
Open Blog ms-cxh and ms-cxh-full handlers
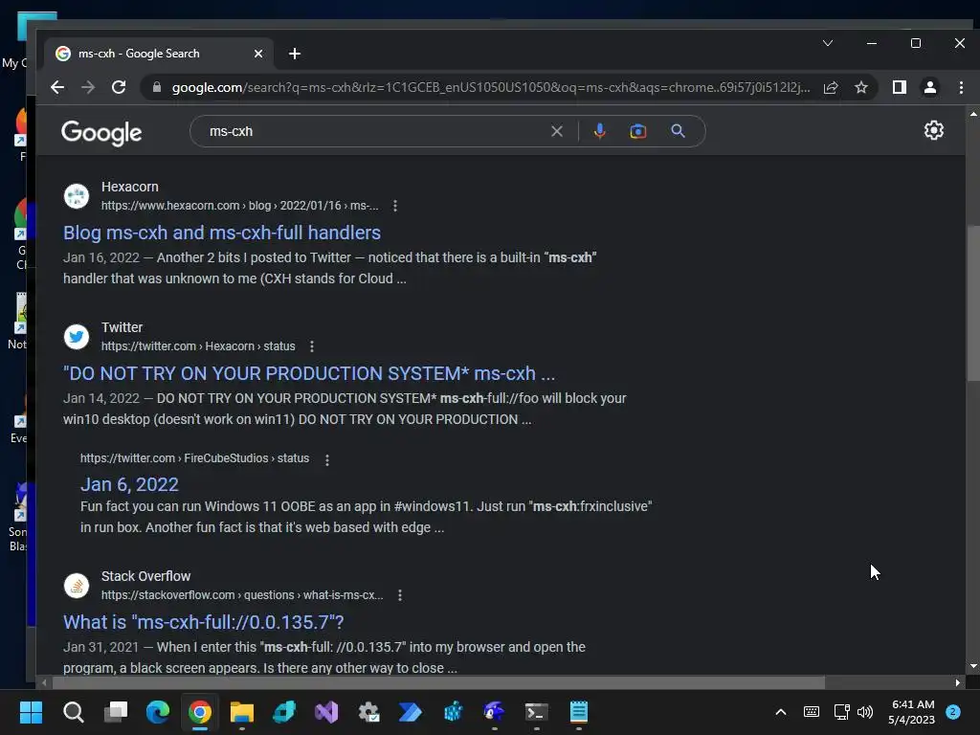click(222, 233)
